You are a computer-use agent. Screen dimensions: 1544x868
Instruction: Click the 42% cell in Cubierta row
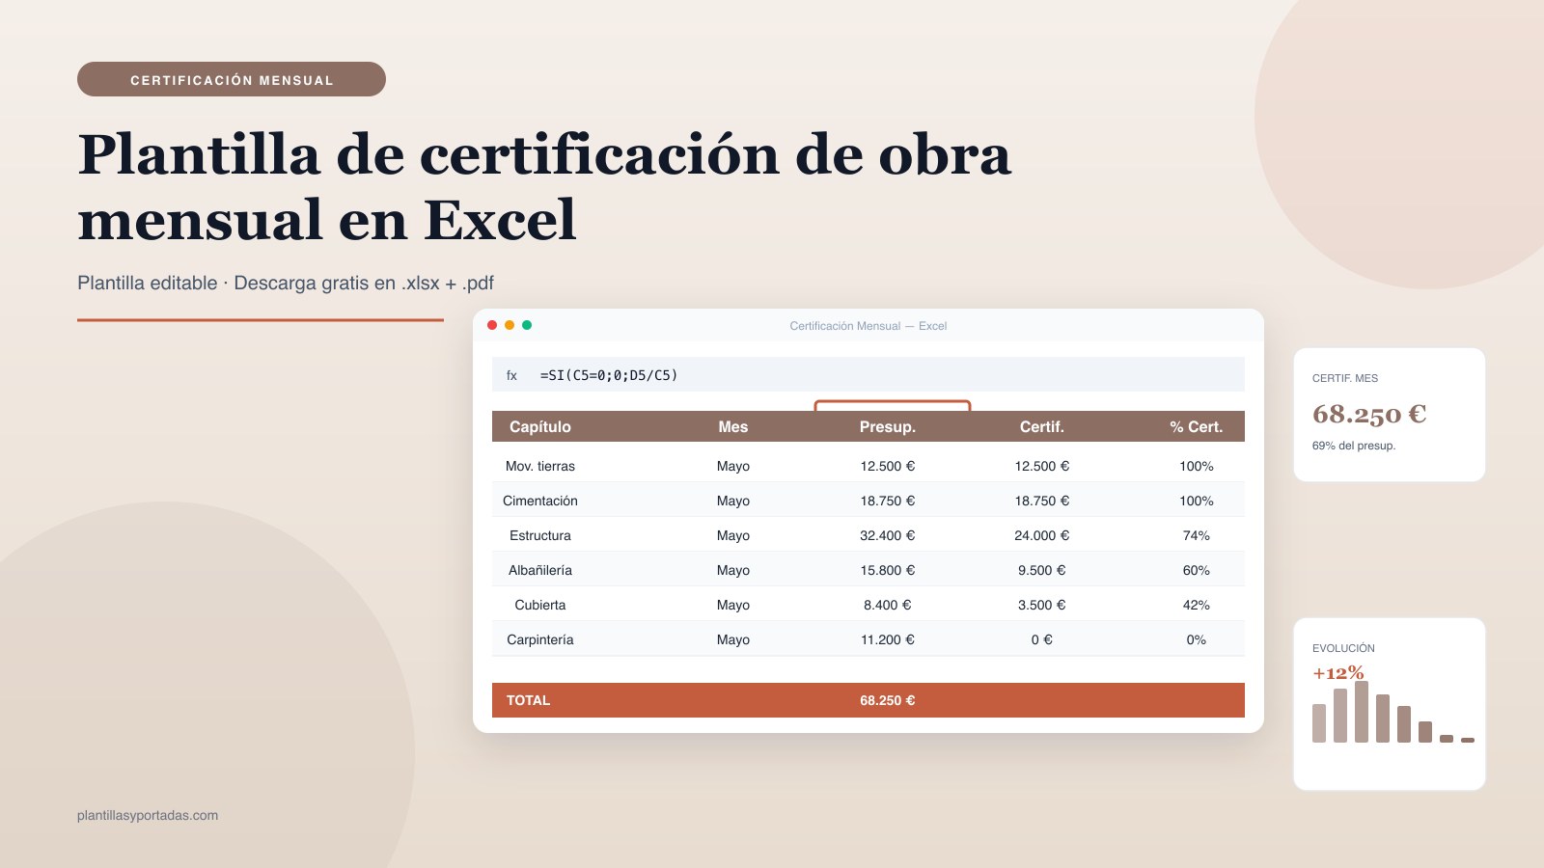(1197, 605)
